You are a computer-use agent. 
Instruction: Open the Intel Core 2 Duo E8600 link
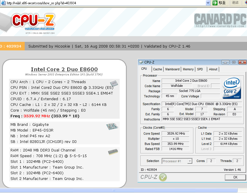pyautogui.click(x=64, y=69)
